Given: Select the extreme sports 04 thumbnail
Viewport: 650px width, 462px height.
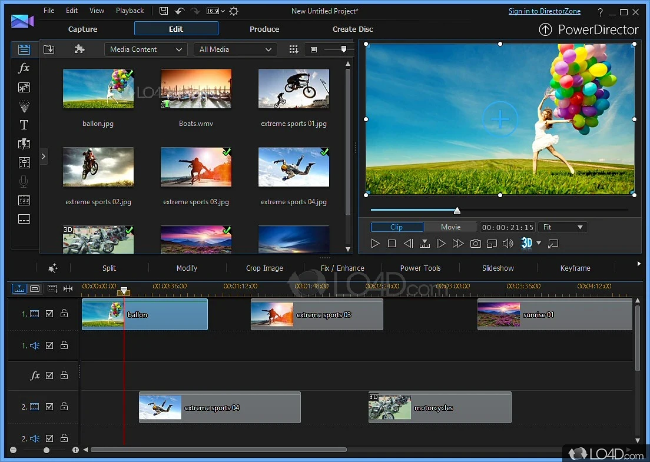Looking at the screenshot, I should [x=293, y=167].
